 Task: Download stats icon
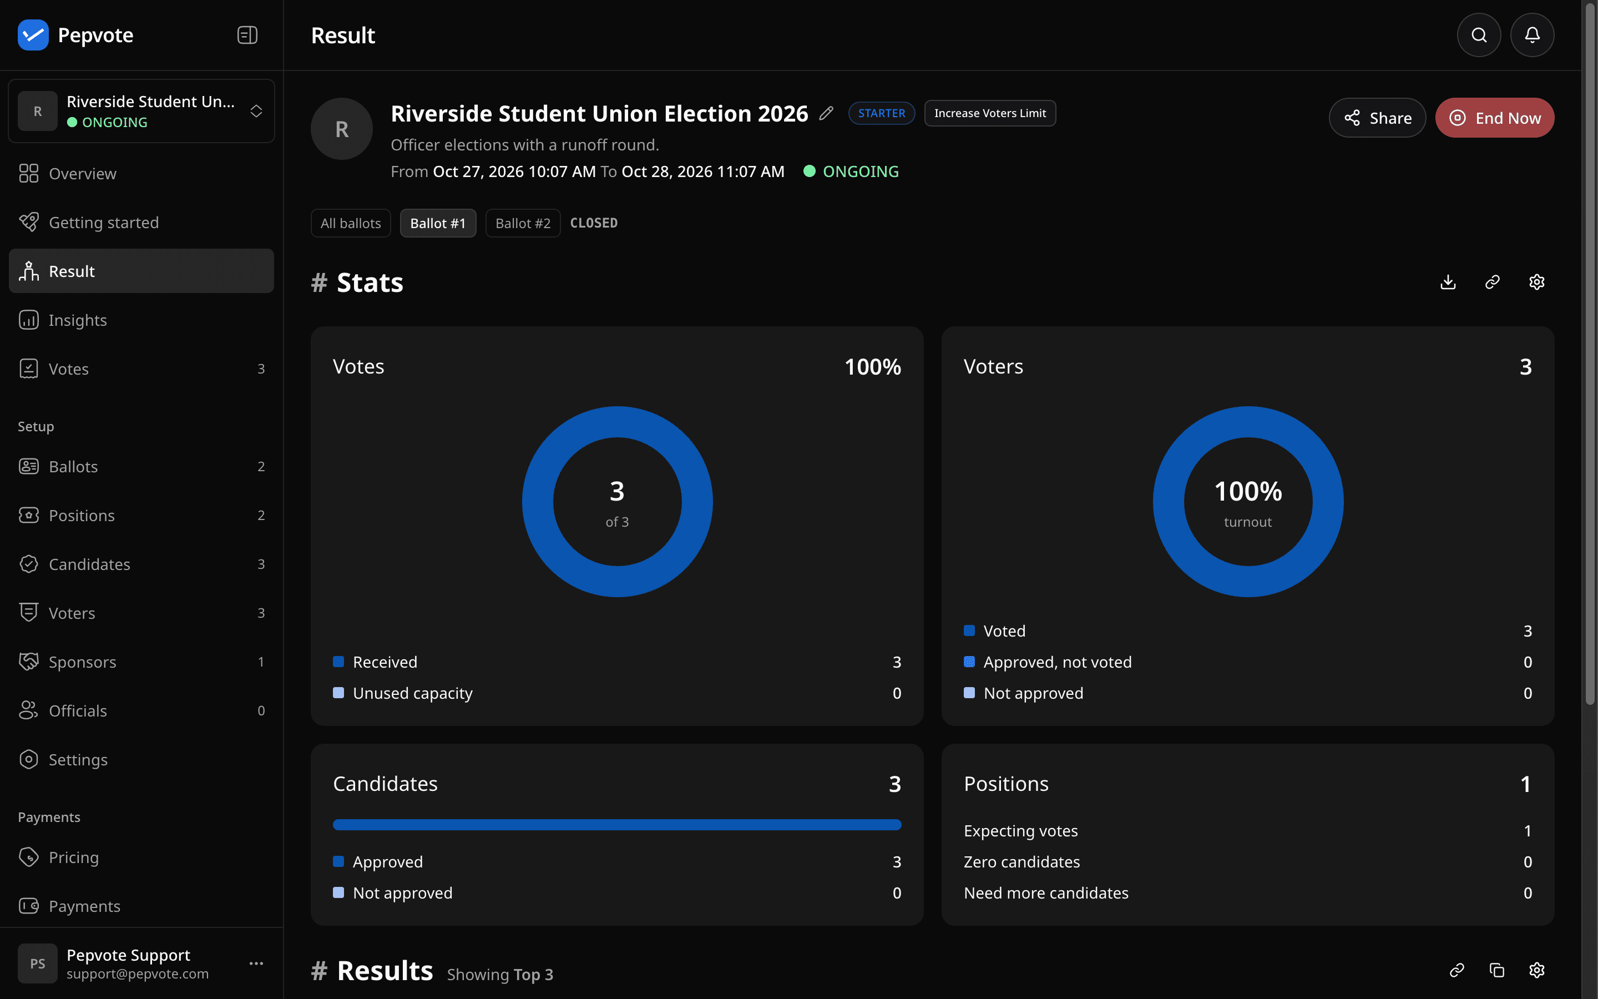point(1448,282)
